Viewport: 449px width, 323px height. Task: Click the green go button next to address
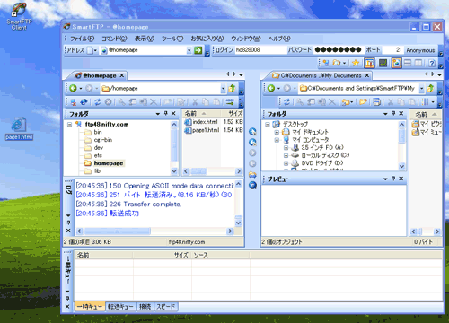198,50
